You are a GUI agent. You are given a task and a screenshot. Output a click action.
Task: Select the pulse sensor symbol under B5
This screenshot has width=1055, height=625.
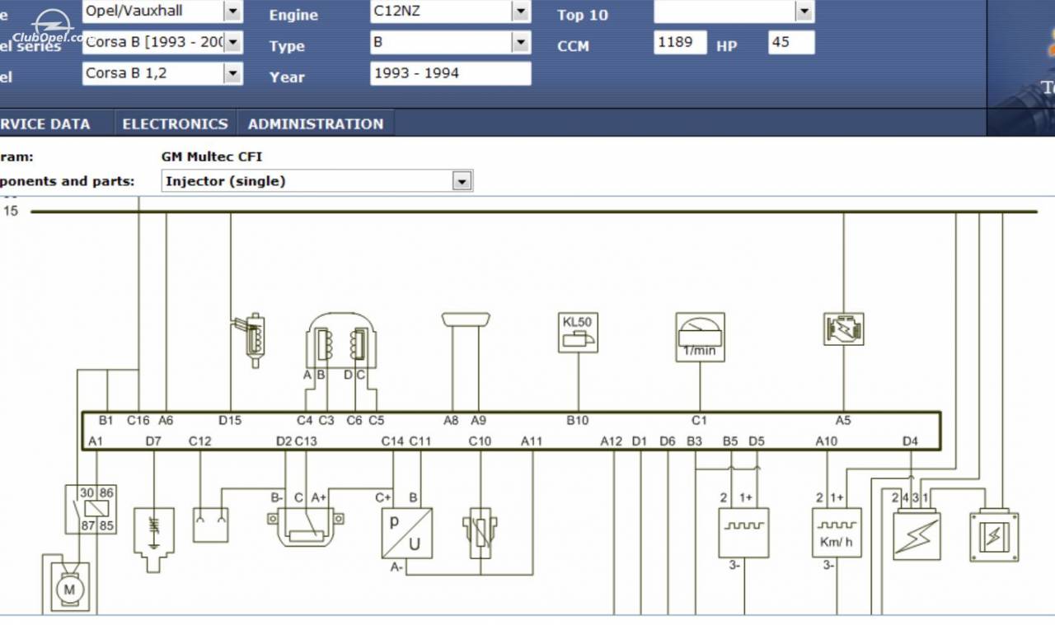pos(743,533)
